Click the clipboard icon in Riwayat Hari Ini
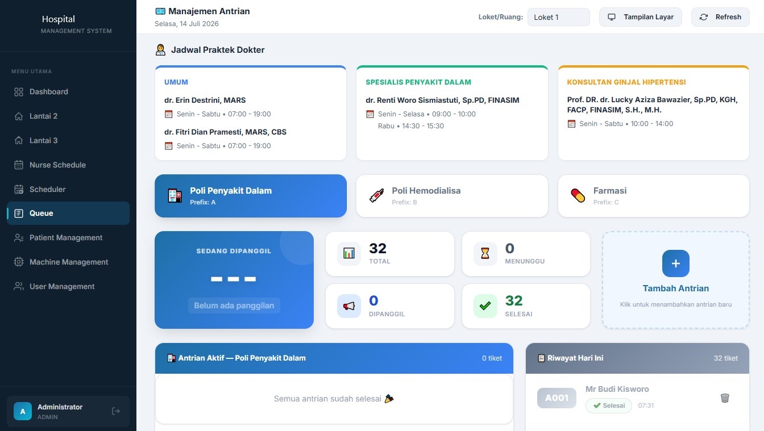Image resolution: width=764 pixels, height=431 pixels. [x=541, y=358]
